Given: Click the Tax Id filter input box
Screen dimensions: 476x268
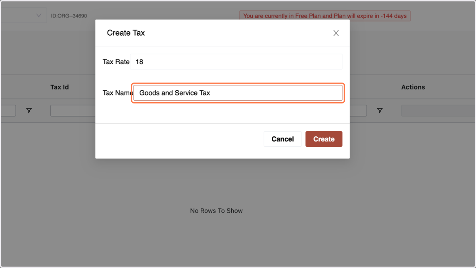Looking at the screenshot, I should point(73,111).
